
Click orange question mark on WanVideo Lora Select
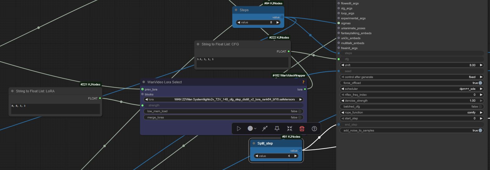point(303,82)
